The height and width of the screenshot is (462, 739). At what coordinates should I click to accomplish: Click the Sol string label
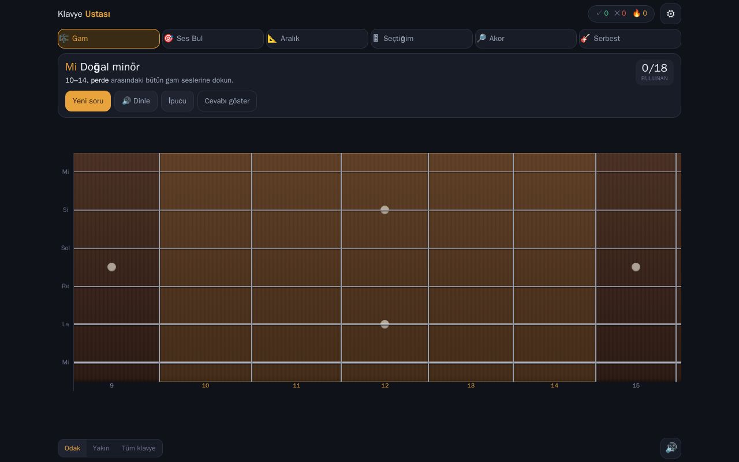click(x=65, y=248)
